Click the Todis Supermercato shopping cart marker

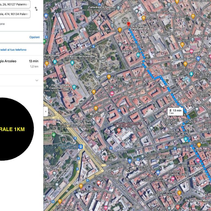129,161
